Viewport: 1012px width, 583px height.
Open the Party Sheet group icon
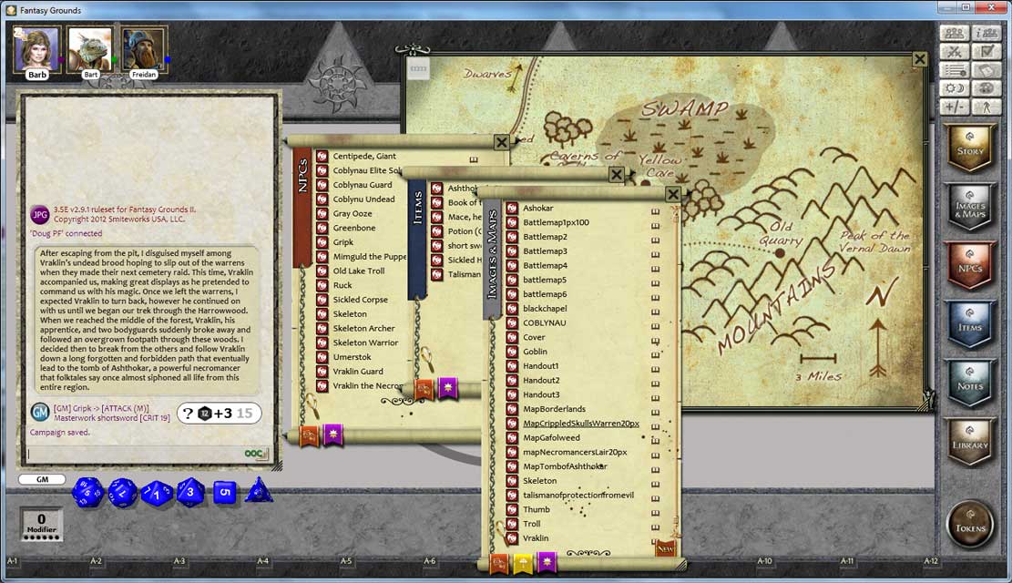(954, 34)
